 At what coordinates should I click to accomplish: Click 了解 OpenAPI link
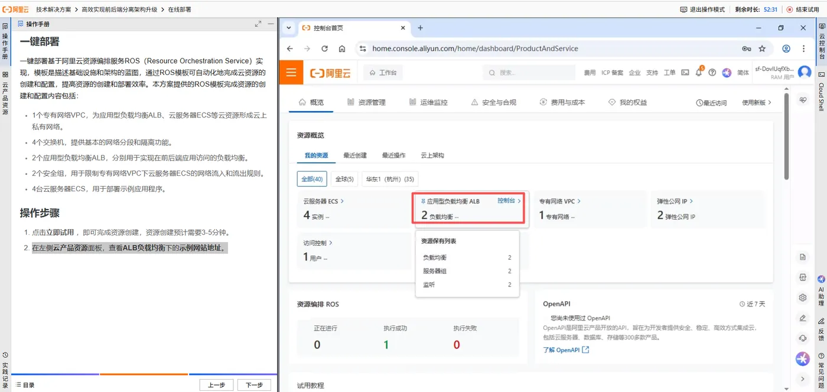pyautogui.click(x=566, y=350)
